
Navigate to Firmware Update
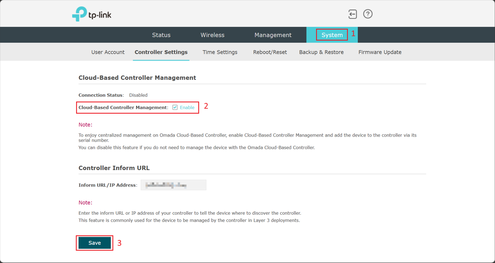coord(380,52)
